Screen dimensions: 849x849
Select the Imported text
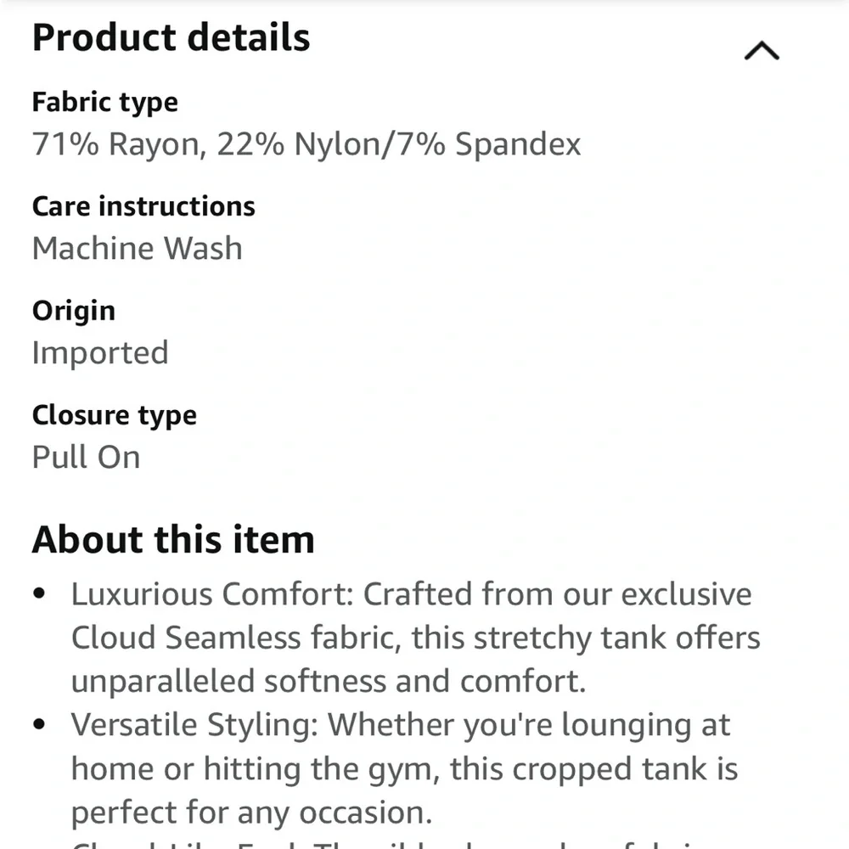tap(99, 352)
